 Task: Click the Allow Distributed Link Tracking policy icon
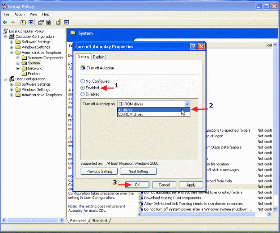click(x=141, y=204)
